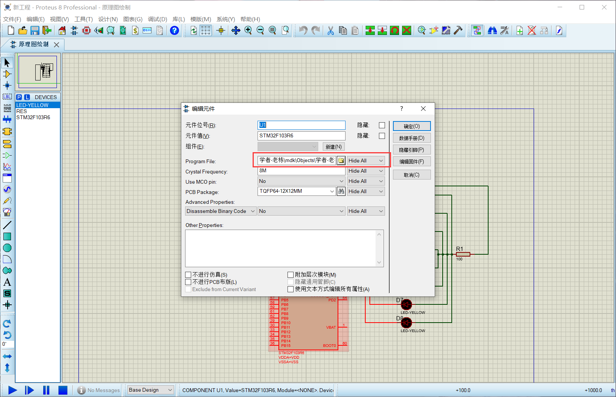The height and width of the screenshot is (397, 616).
Task: Click the 隐藏引脚(P) button
Action: (412, 150)
